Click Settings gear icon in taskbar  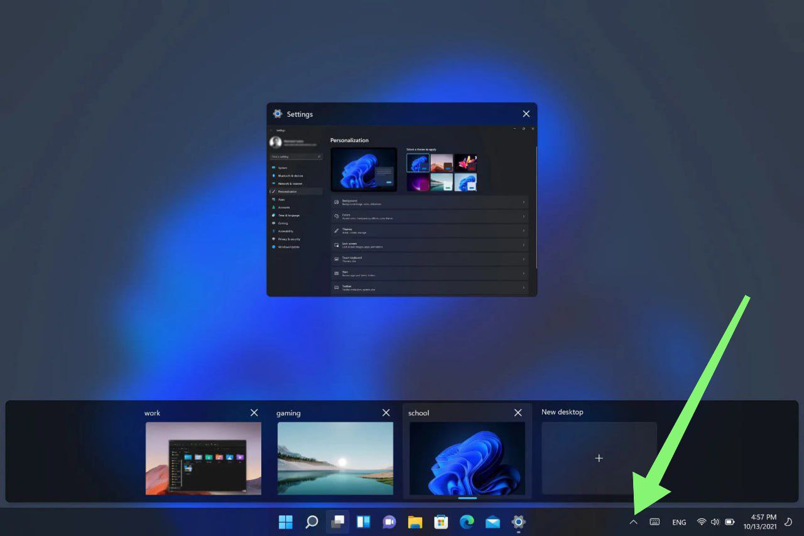coord(518,522)
